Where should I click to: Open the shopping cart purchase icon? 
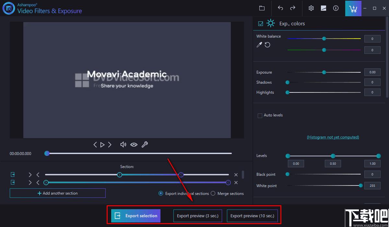[353, 8]
